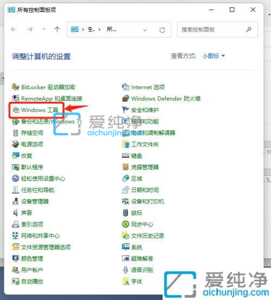Open the 颜色管理 icon

pos(16,258)
